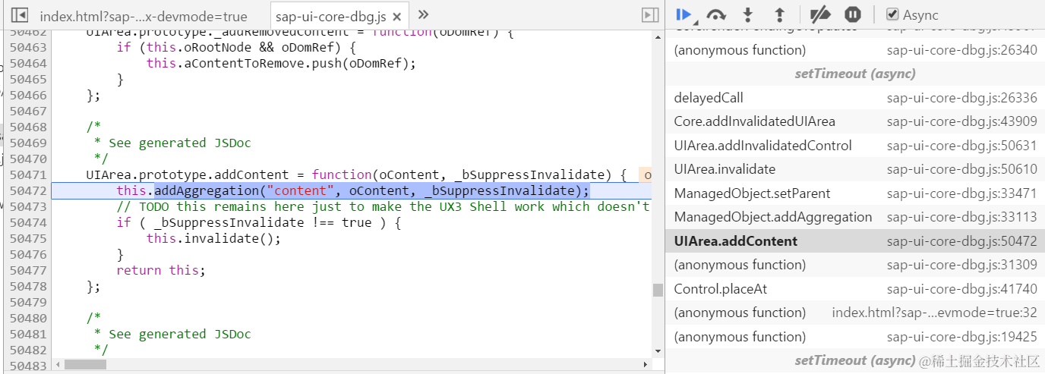Set breakpoint on line 50471
This screenshot has height=374, width=1045.
pos(28,175)
